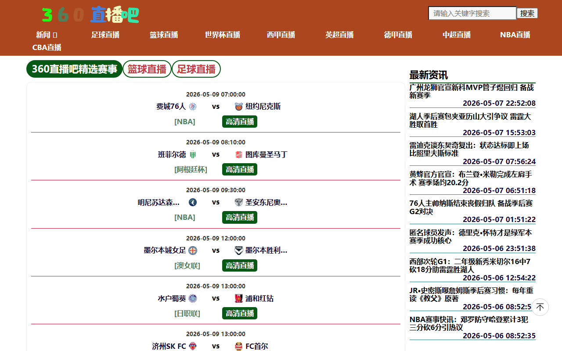Open the 中超直播 nav item

[x=457, y=35]
